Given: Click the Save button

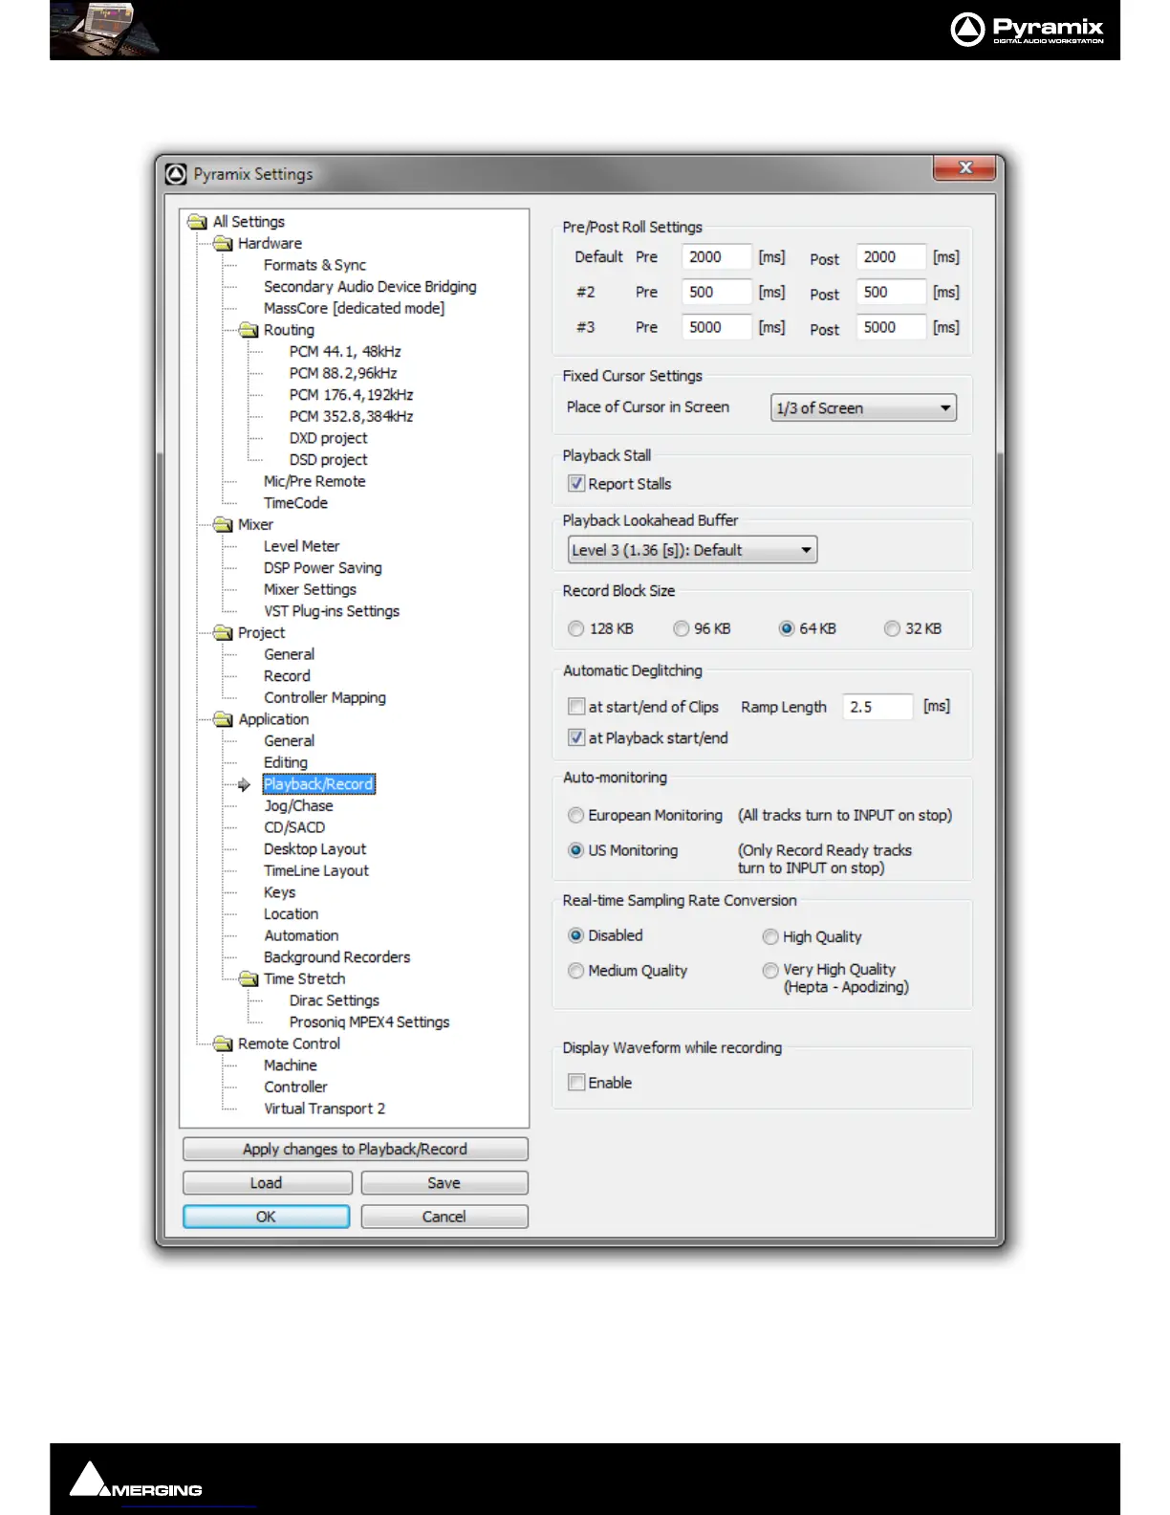Looking at the screenshot, I should tap(444, 1183).
